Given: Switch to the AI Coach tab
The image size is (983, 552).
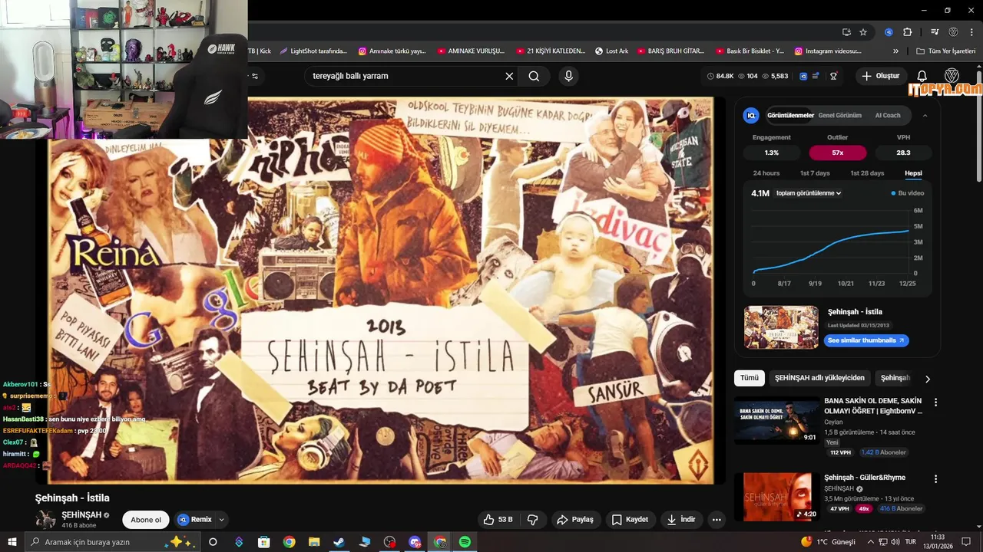Looking at the screenshot, I should coord(888,115).
